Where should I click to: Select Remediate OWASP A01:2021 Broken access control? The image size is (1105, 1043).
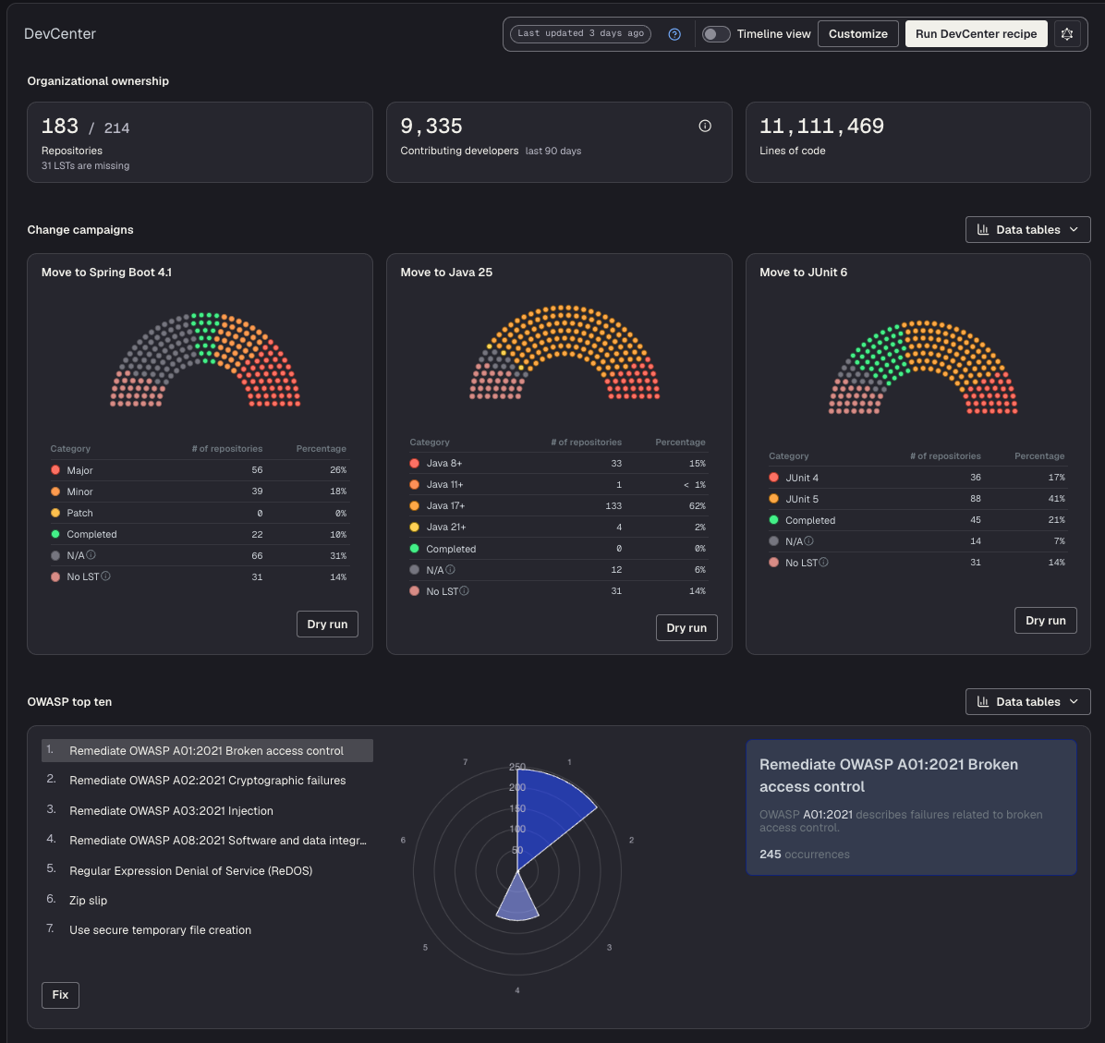pos(207,750)
